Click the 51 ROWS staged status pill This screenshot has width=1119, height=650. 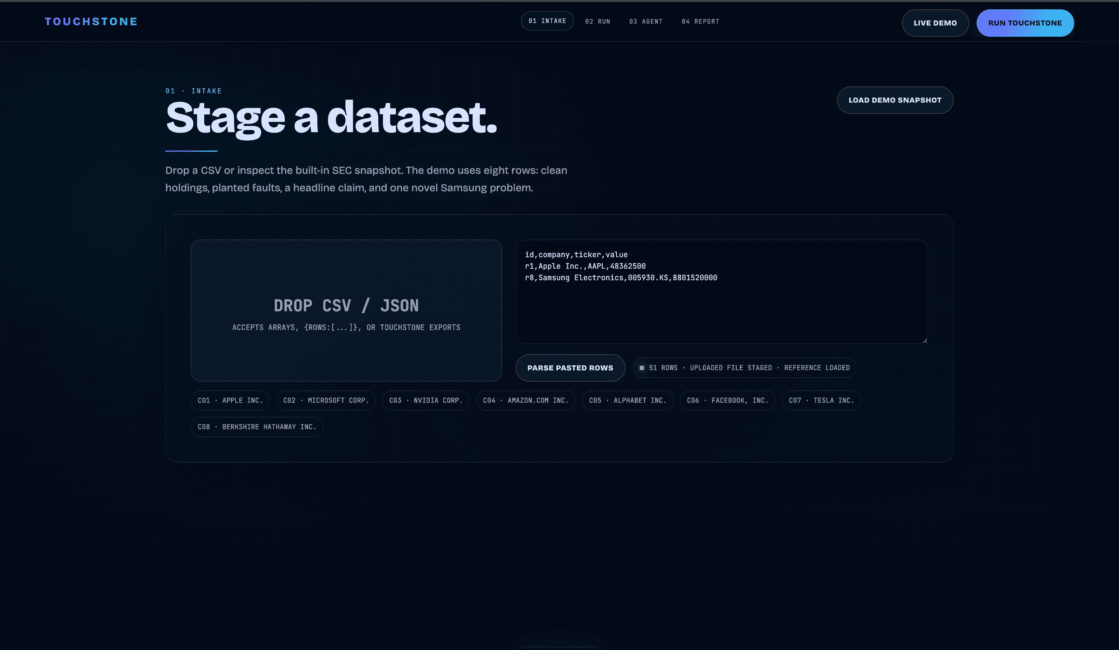pyautogui.click(x=744, y=368)
